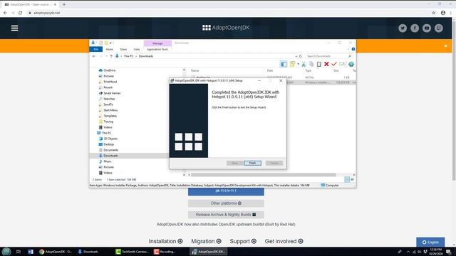Open notification center in system tray
Image resolution: width=456 pixels, height=256 pixels.
pyautogui.click(x=449, y=252)
